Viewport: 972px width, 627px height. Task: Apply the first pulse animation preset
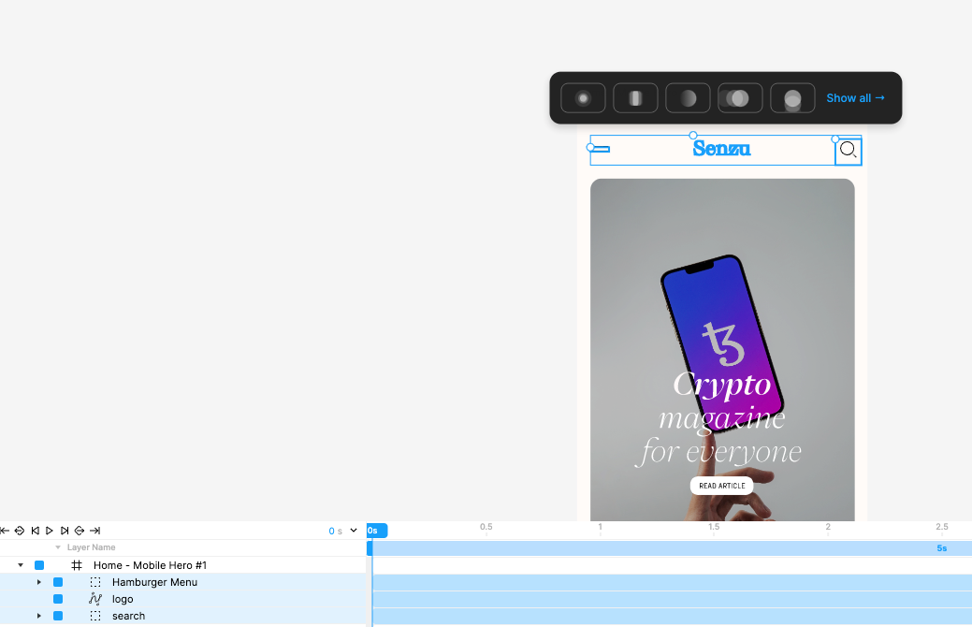point(583,98)
